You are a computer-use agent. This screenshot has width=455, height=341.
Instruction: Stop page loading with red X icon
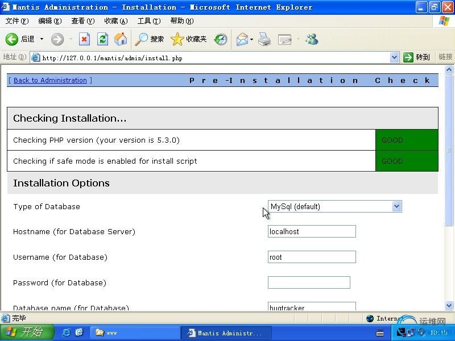coord(84,39)
